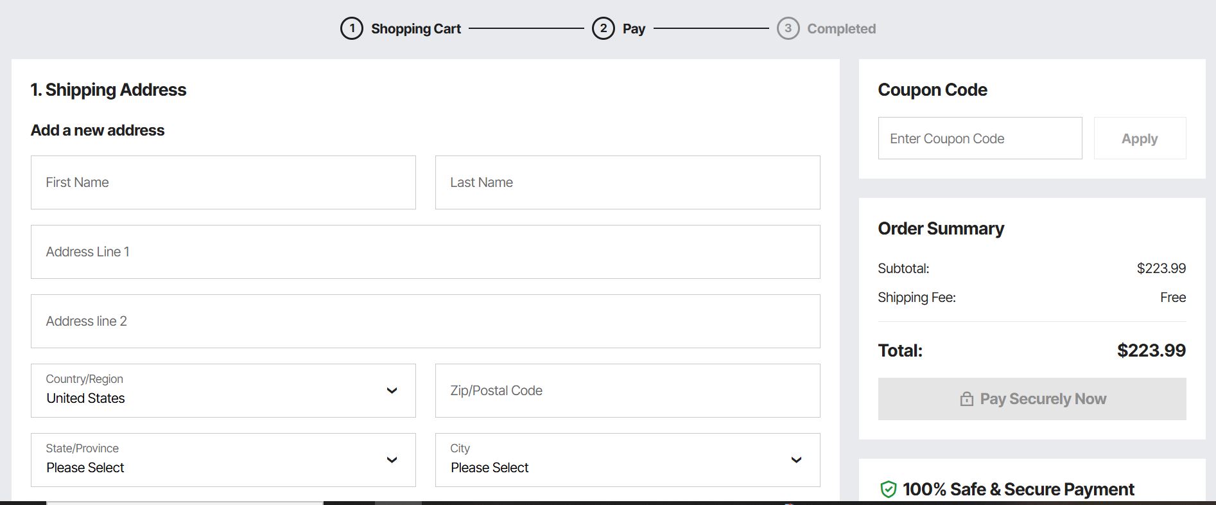Image resolution: width=1216 pixels, height=505 pixels.
Task: Click the 100% Safe & Secure Payment heading
Action: 1018,490
